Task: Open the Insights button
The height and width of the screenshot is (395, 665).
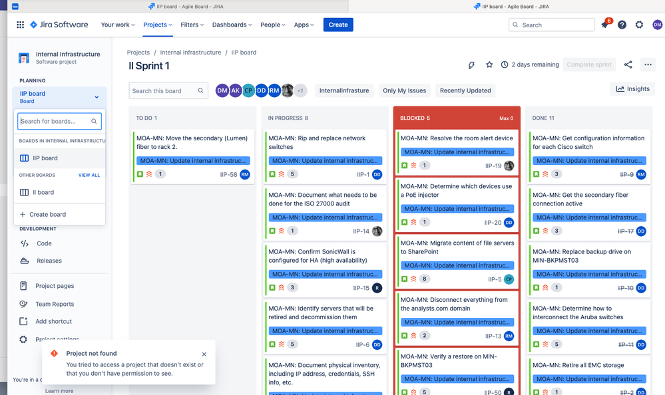Action: point(632,88)
